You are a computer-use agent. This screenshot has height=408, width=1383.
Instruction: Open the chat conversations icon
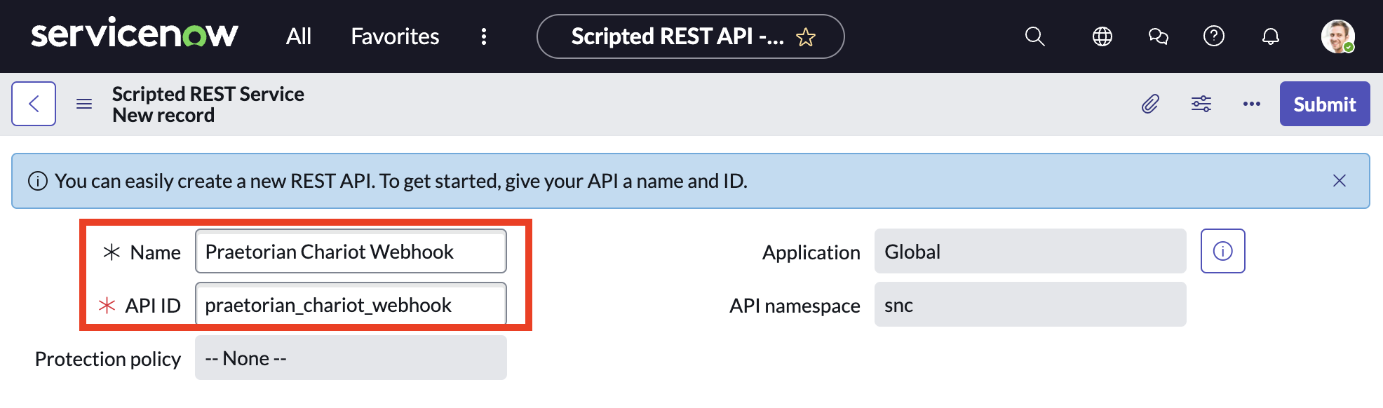tap(1159, 36)
